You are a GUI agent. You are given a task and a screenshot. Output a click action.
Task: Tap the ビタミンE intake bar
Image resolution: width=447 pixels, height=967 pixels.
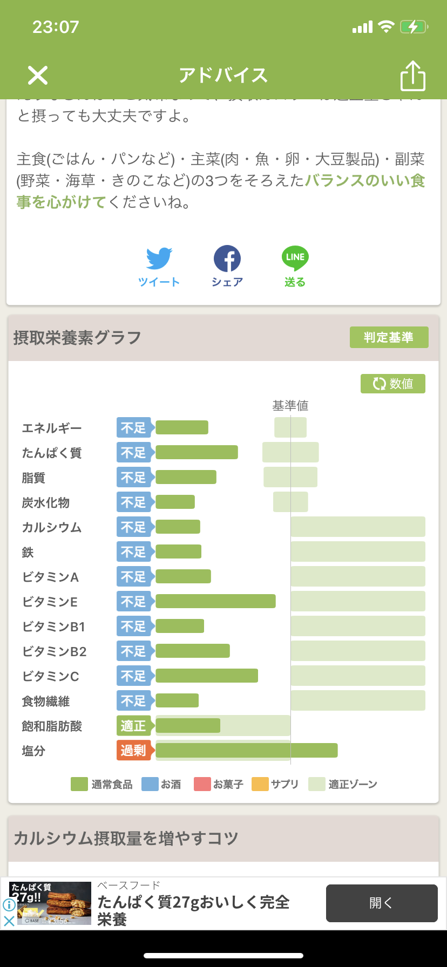(215, 601)
